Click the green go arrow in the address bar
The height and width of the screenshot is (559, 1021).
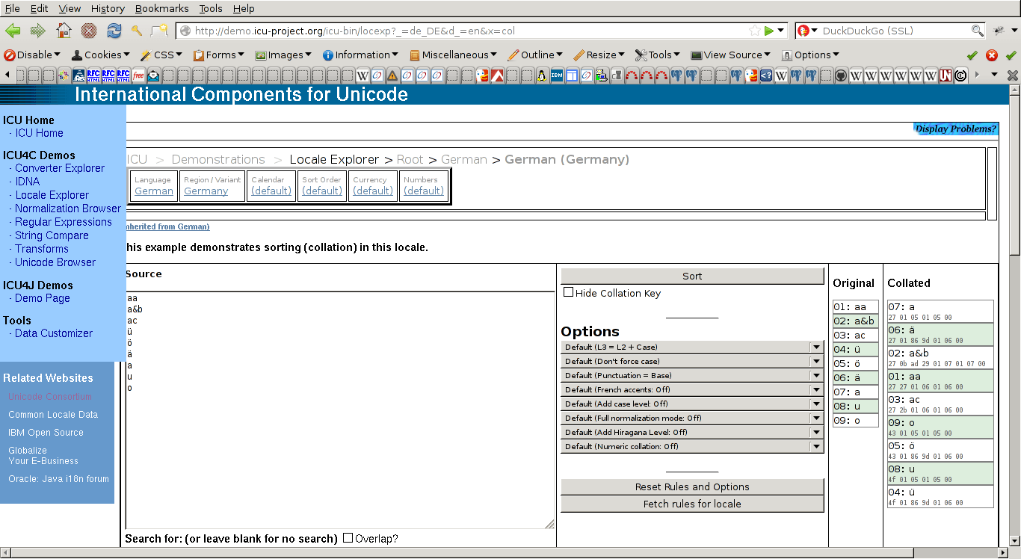[x=769, y=31]
